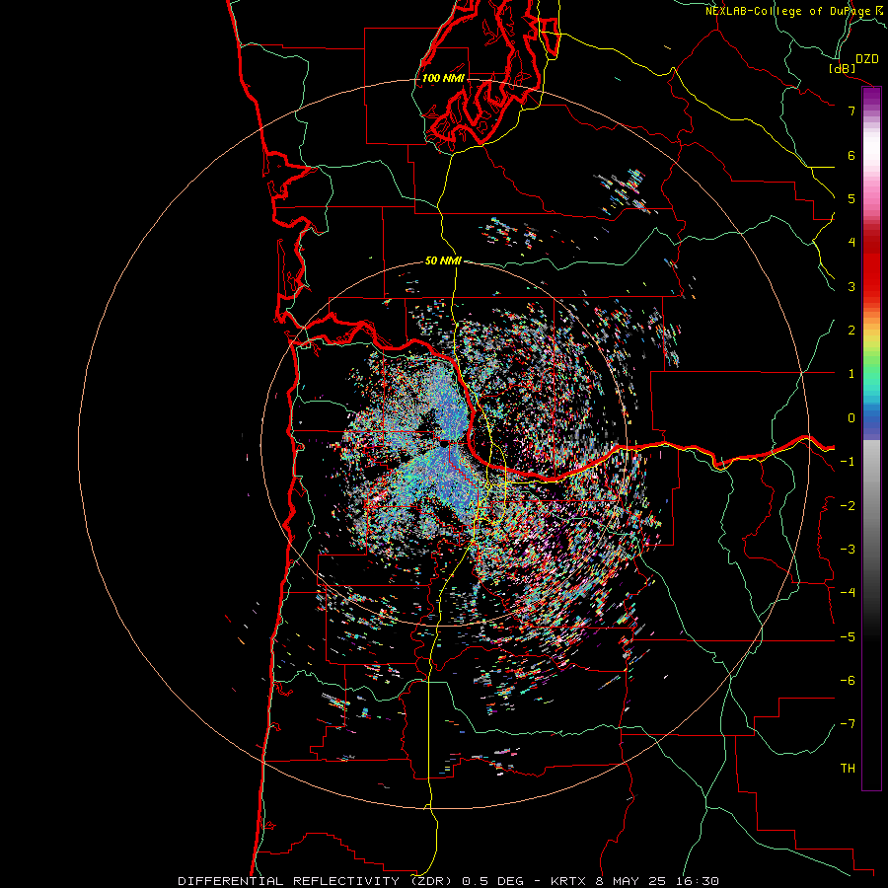Click the -3 value on the color scale

(x=848, y=550)
